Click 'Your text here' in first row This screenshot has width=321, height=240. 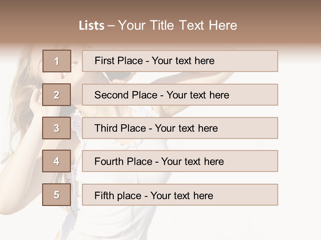pos(183,61)
